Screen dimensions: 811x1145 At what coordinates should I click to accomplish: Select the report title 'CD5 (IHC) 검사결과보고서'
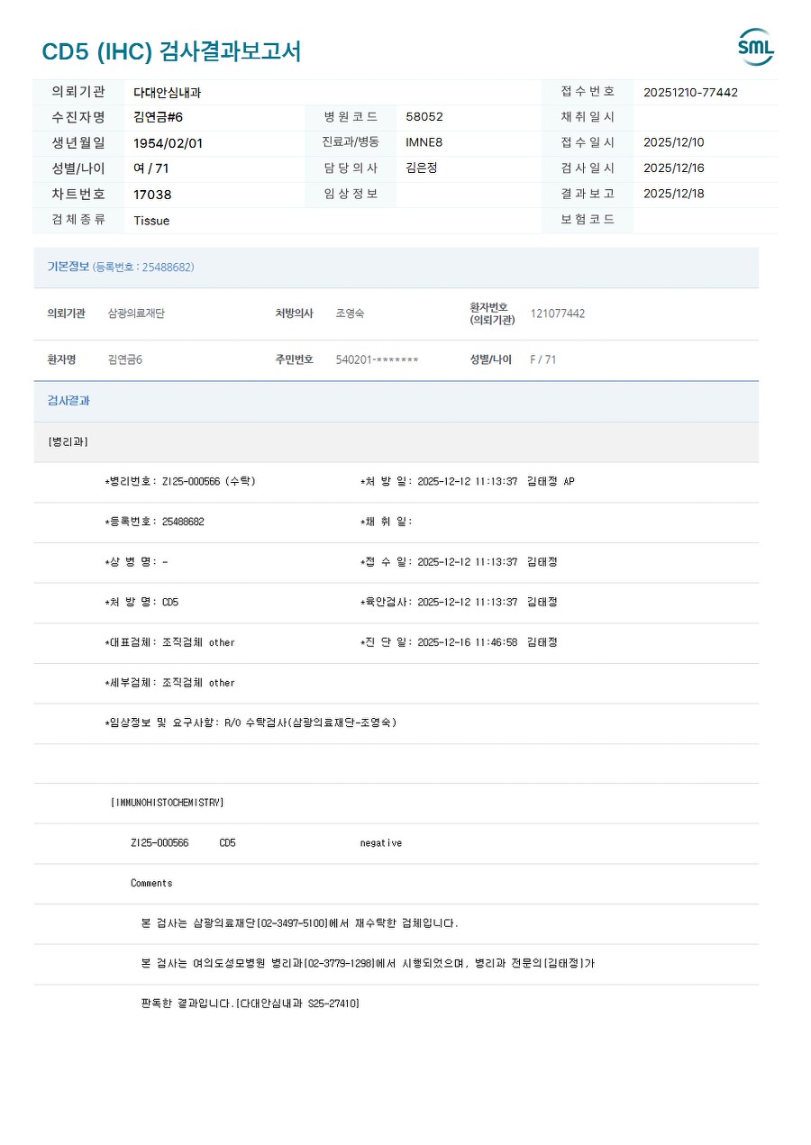171,51
